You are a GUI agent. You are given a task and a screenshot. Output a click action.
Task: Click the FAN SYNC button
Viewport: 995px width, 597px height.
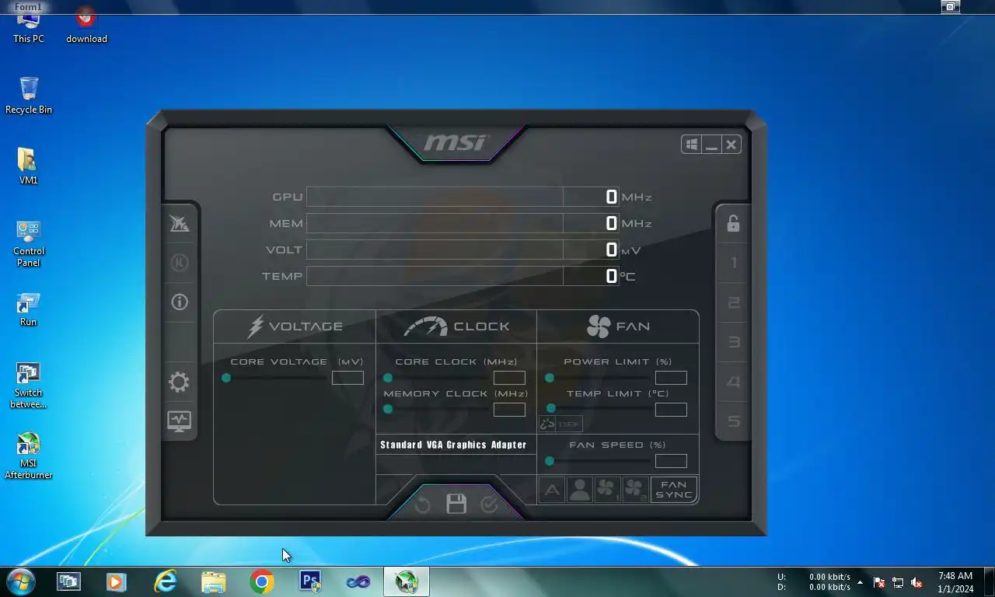coord(674,490)
